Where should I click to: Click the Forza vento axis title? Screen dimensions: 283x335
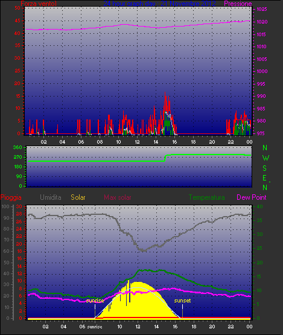pos(39,4)
